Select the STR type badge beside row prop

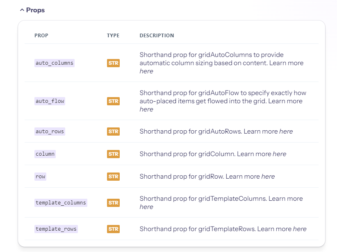click(x=113, y=177)
